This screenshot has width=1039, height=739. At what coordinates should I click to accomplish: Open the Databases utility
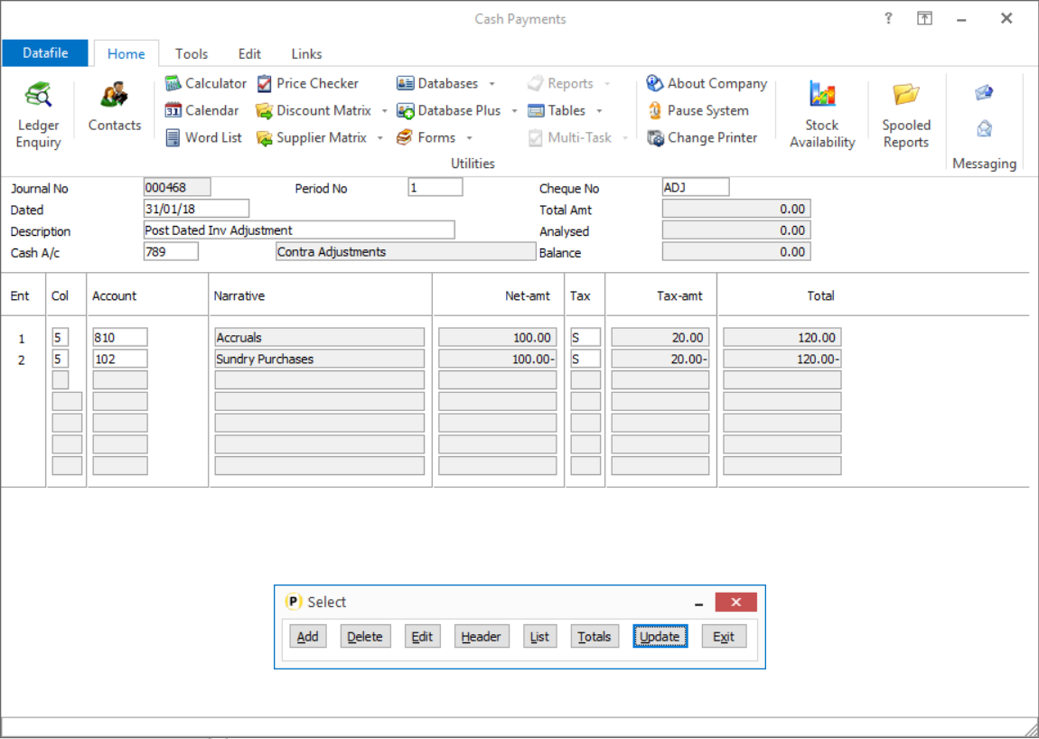tap(437, 83)
